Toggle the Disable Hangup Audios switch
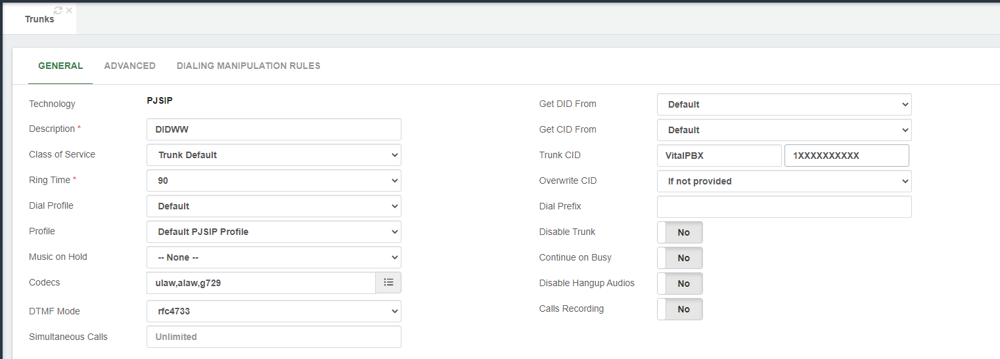 pos(679,284)
